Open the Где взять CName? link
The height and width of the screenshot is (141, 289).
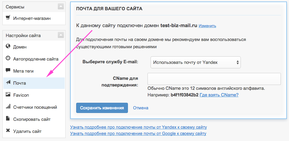(x=219, y=95)
